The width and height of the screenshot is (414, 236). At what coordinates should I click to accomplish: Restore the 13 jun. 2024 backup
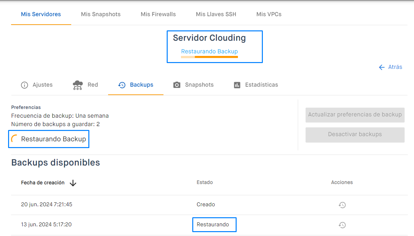(x=342, y=225)
